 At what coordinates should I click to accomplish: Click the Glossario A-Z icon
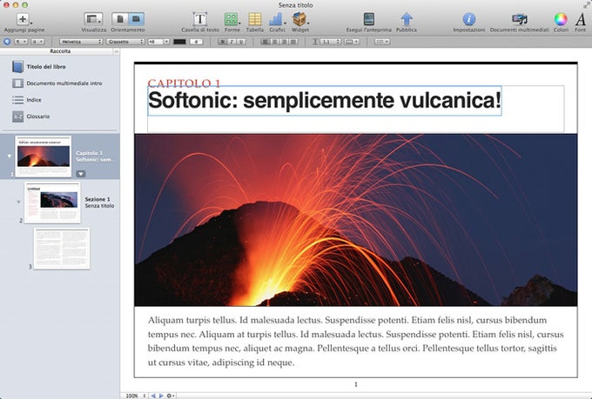17,116
